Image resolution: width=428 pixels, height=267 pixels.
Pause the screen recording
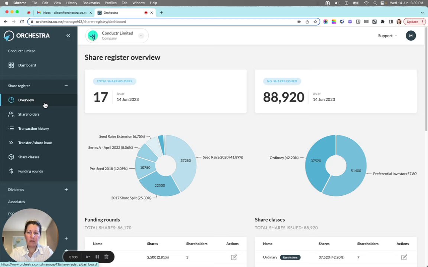97,257
